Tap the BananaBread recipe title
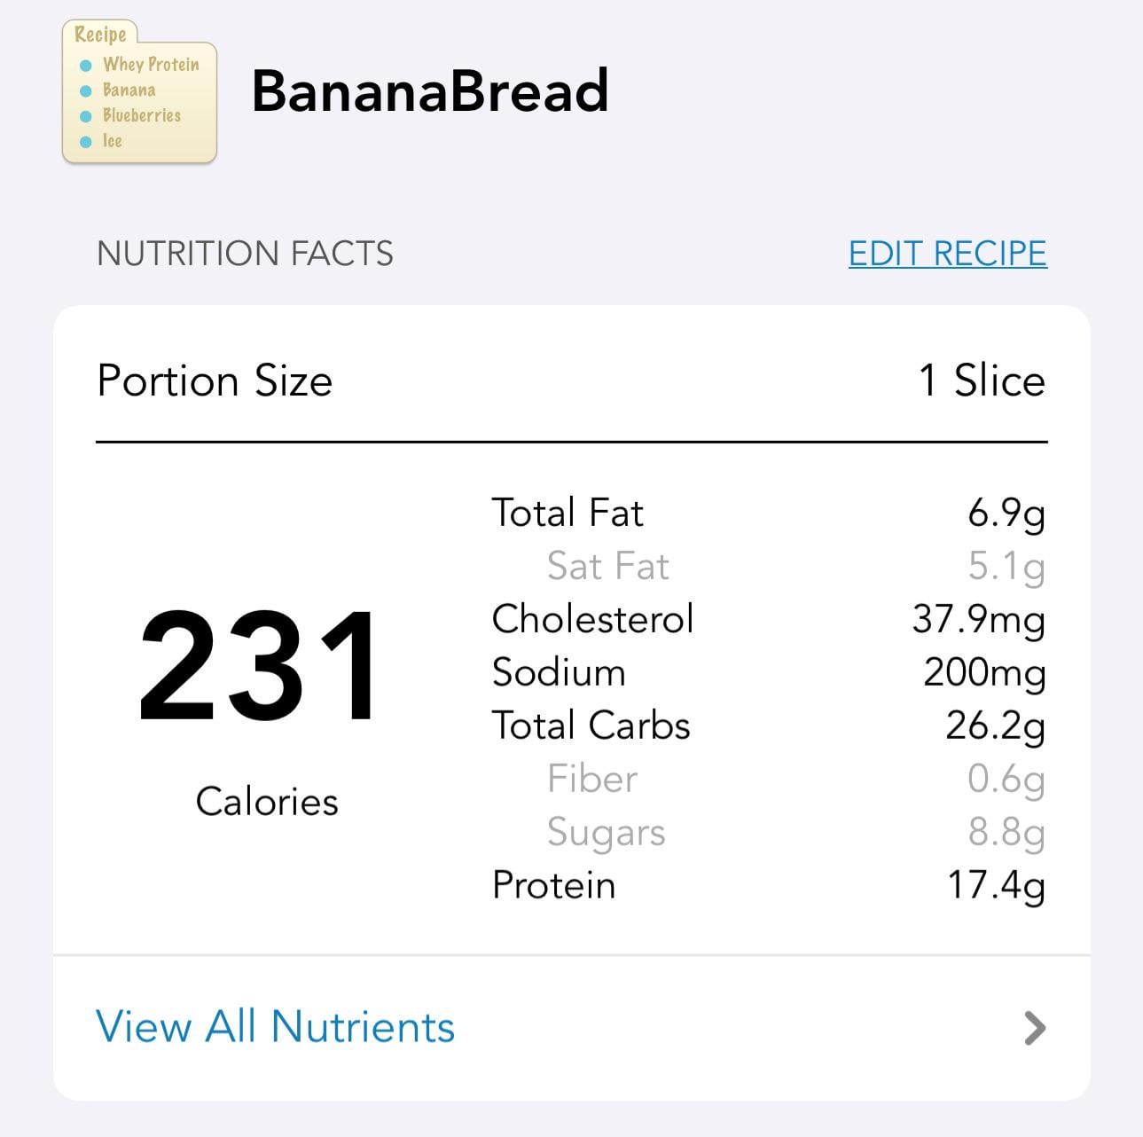This screenshot has width=1143, height=1137. pyautogui.click(x=430, y=91)
